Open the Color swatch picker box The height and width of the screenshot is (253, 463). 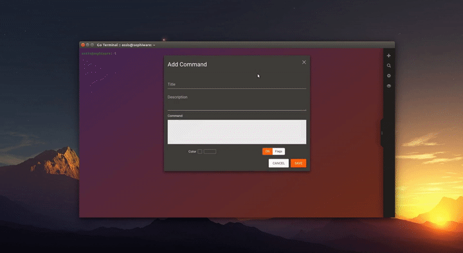click(x=200, y=152)
